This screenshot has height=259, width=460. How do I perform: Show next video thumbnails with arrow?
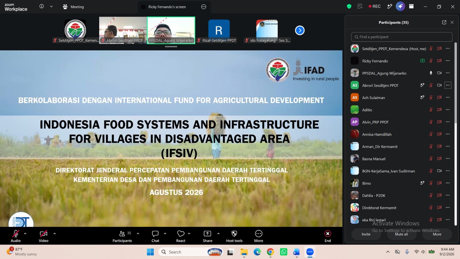pos(300,30)
